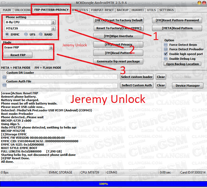Click the Custom DA Loader path field
This screenshot has width=207, height=188.
tap(62, 77)
